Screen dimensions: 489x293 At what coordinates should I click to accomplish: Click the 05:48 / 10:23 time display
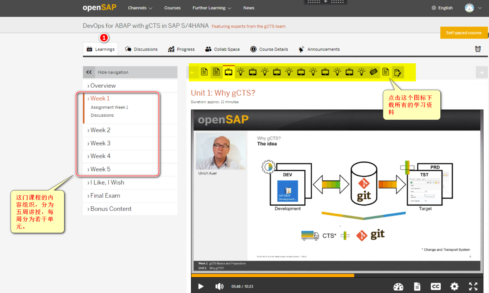[x=242, y=286]
